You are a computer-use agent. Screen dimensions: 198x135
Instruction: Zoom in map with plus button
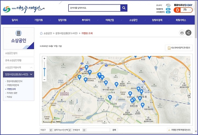(44, 59)
